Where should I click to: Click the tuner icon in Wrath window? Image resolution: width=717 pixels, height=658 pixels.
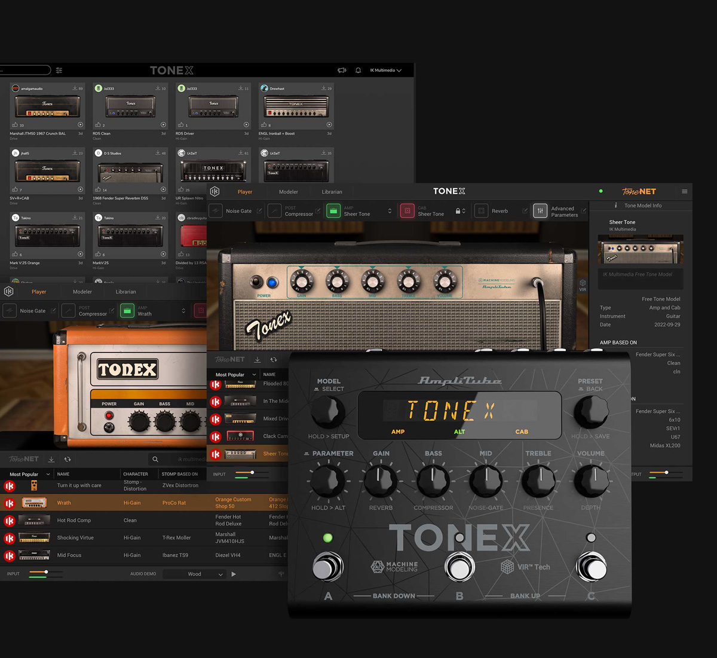coord(281,574)
